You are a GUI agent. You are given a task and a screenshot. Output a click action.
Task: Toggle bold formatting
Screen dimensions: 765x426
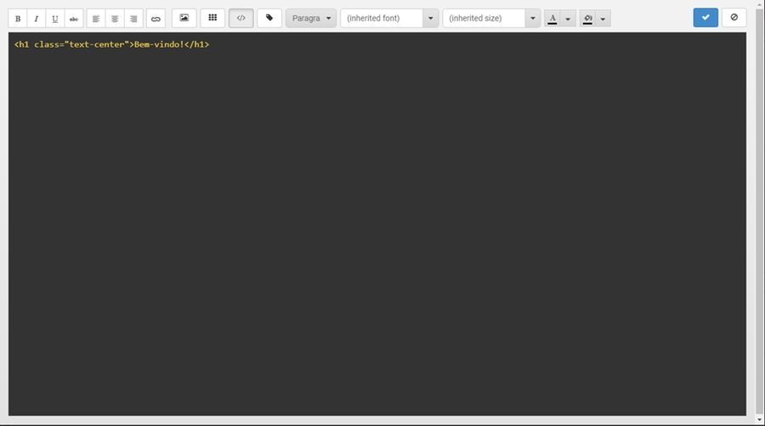[18, 19]
